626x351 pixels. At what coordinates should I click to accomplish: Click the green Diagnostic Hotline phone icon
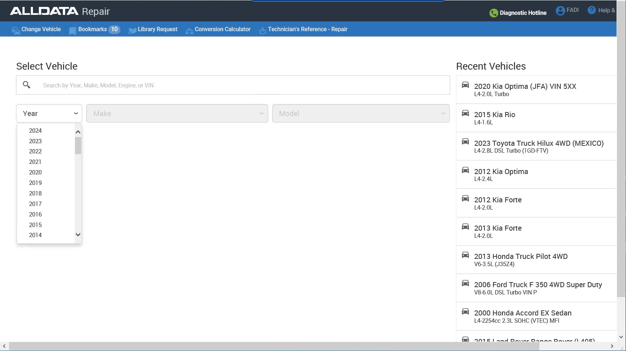coord(494,13)
